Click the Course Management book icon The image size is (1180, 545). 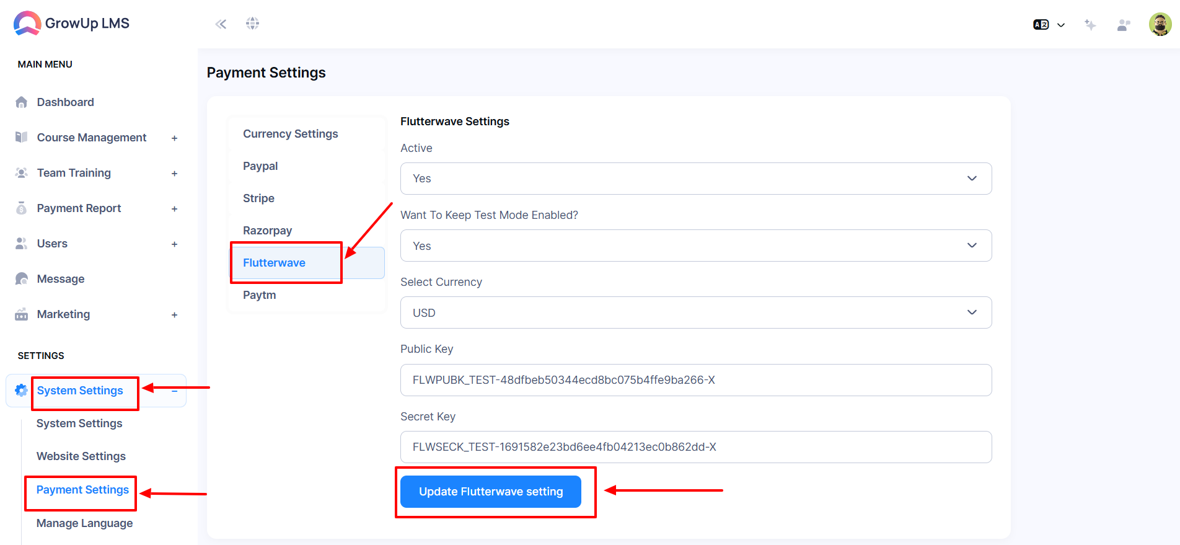22,137
